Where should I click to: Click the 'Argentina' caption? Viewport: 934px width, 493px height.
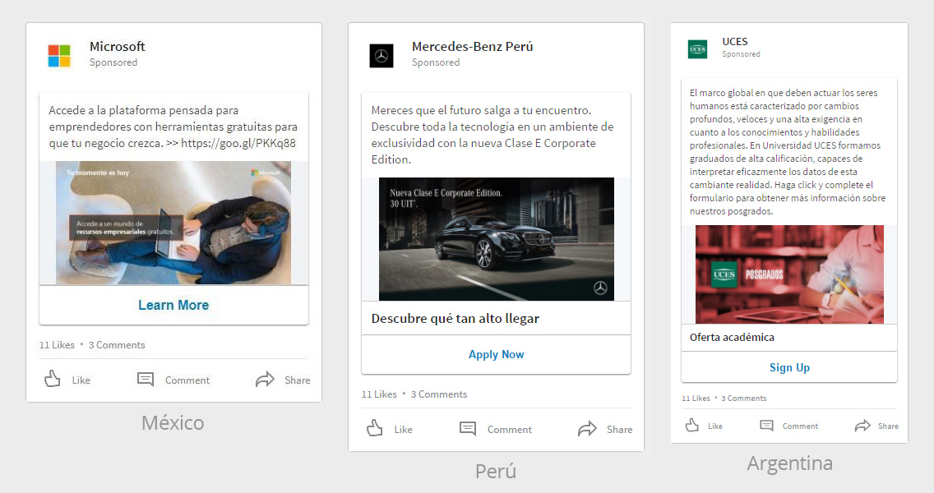790,463
